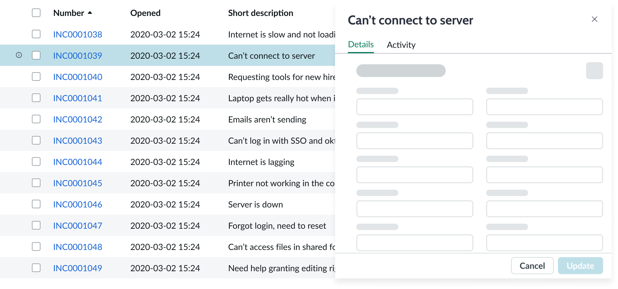
Task: Tick the INC0001047 row checkbox
Action: (36, 225)
